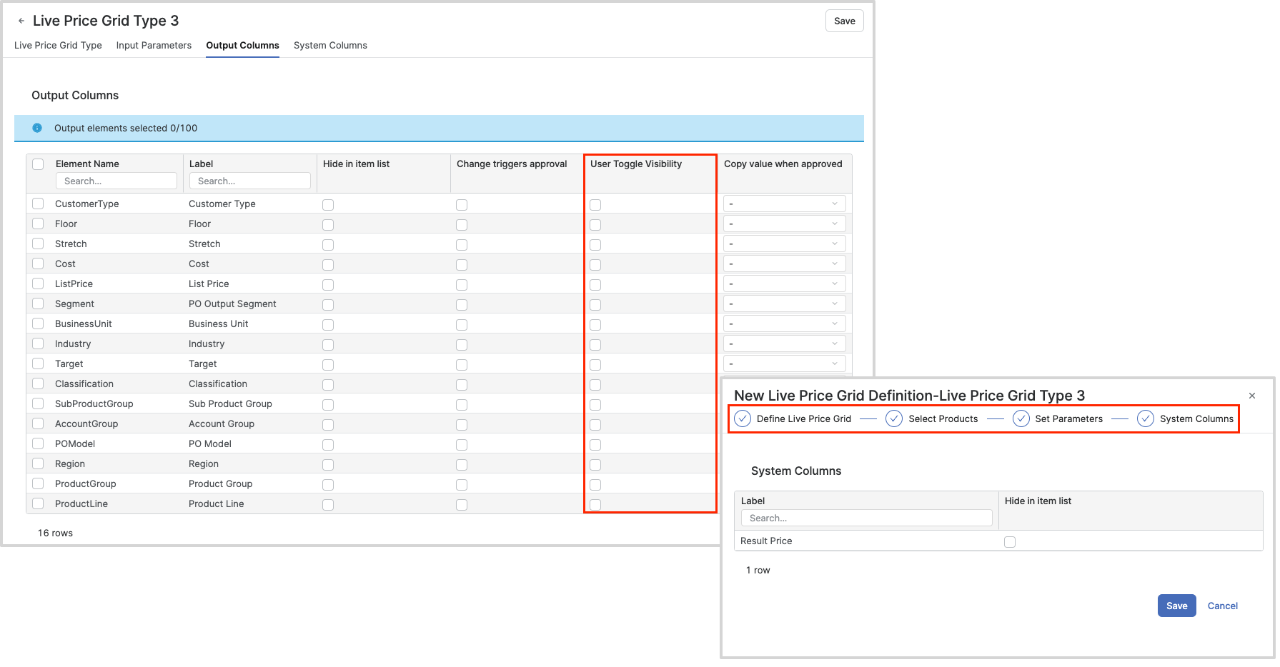The image size is (1280, 667).
Task: Open Copy value dropdown for Industry row
Action: (784, 344)
